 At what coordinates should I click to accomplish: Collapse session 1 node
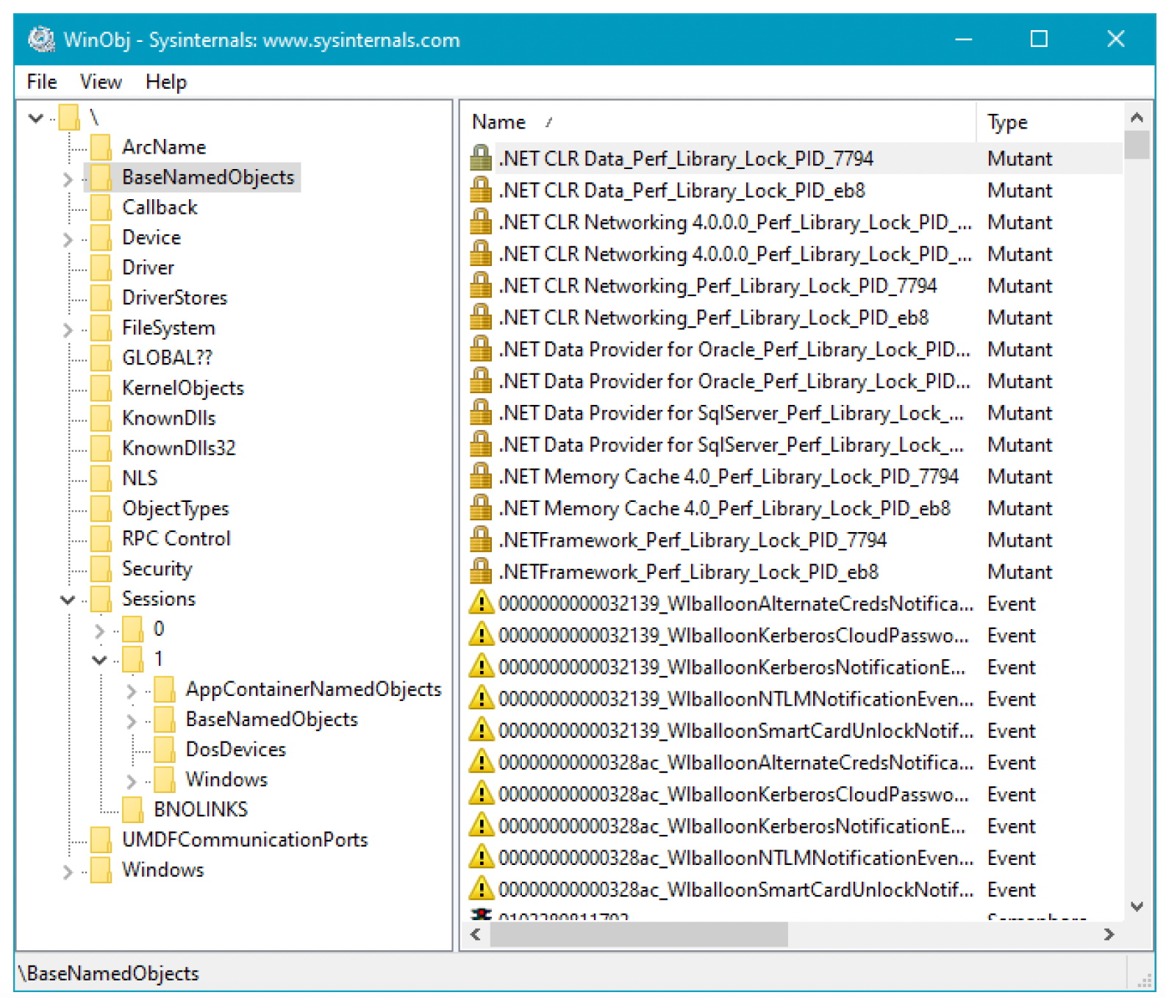[x=100, y=660]
